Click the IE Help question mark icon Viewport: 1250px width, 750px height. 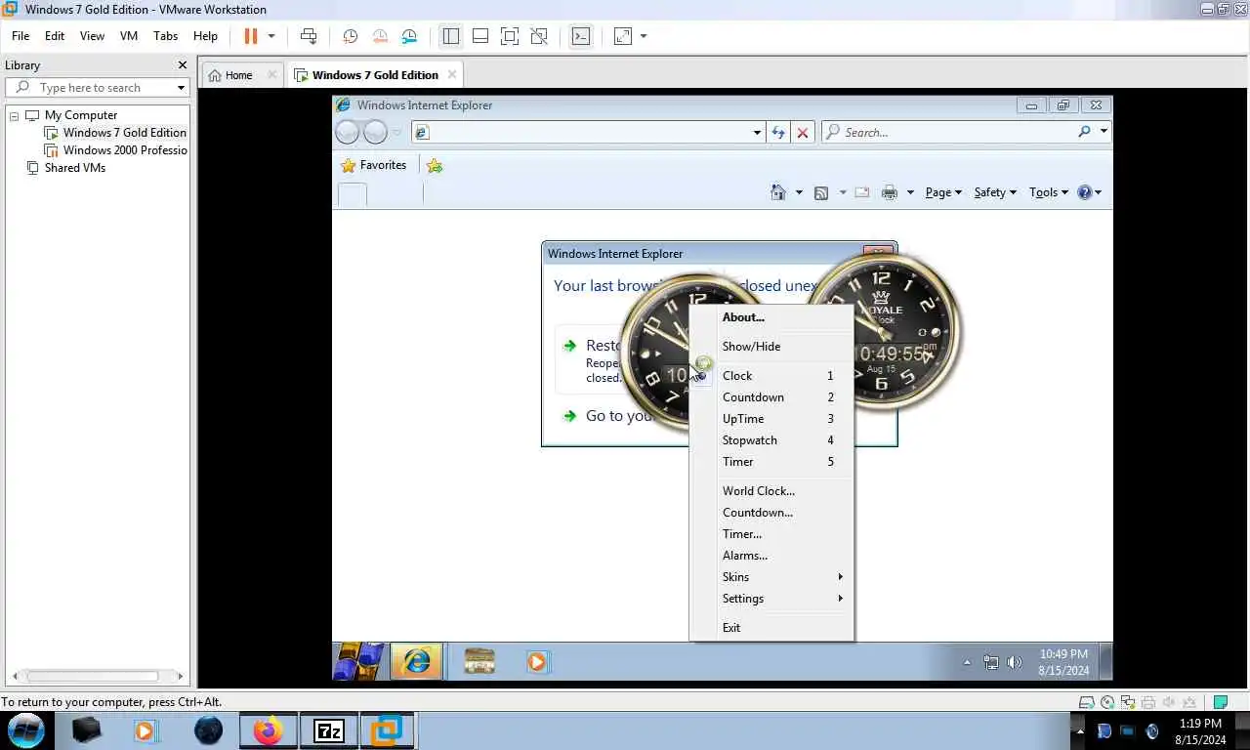pyautogui.click(x=1084, y=192)
